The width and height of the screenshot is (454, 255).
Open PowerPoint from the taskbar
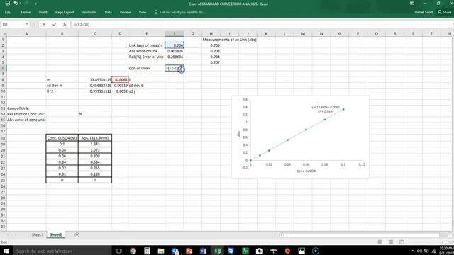click(189, 251)
